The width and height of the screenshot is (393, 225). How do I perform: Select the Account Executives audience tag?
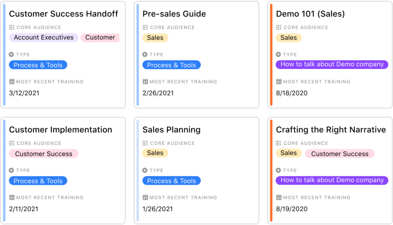(44, 38)
